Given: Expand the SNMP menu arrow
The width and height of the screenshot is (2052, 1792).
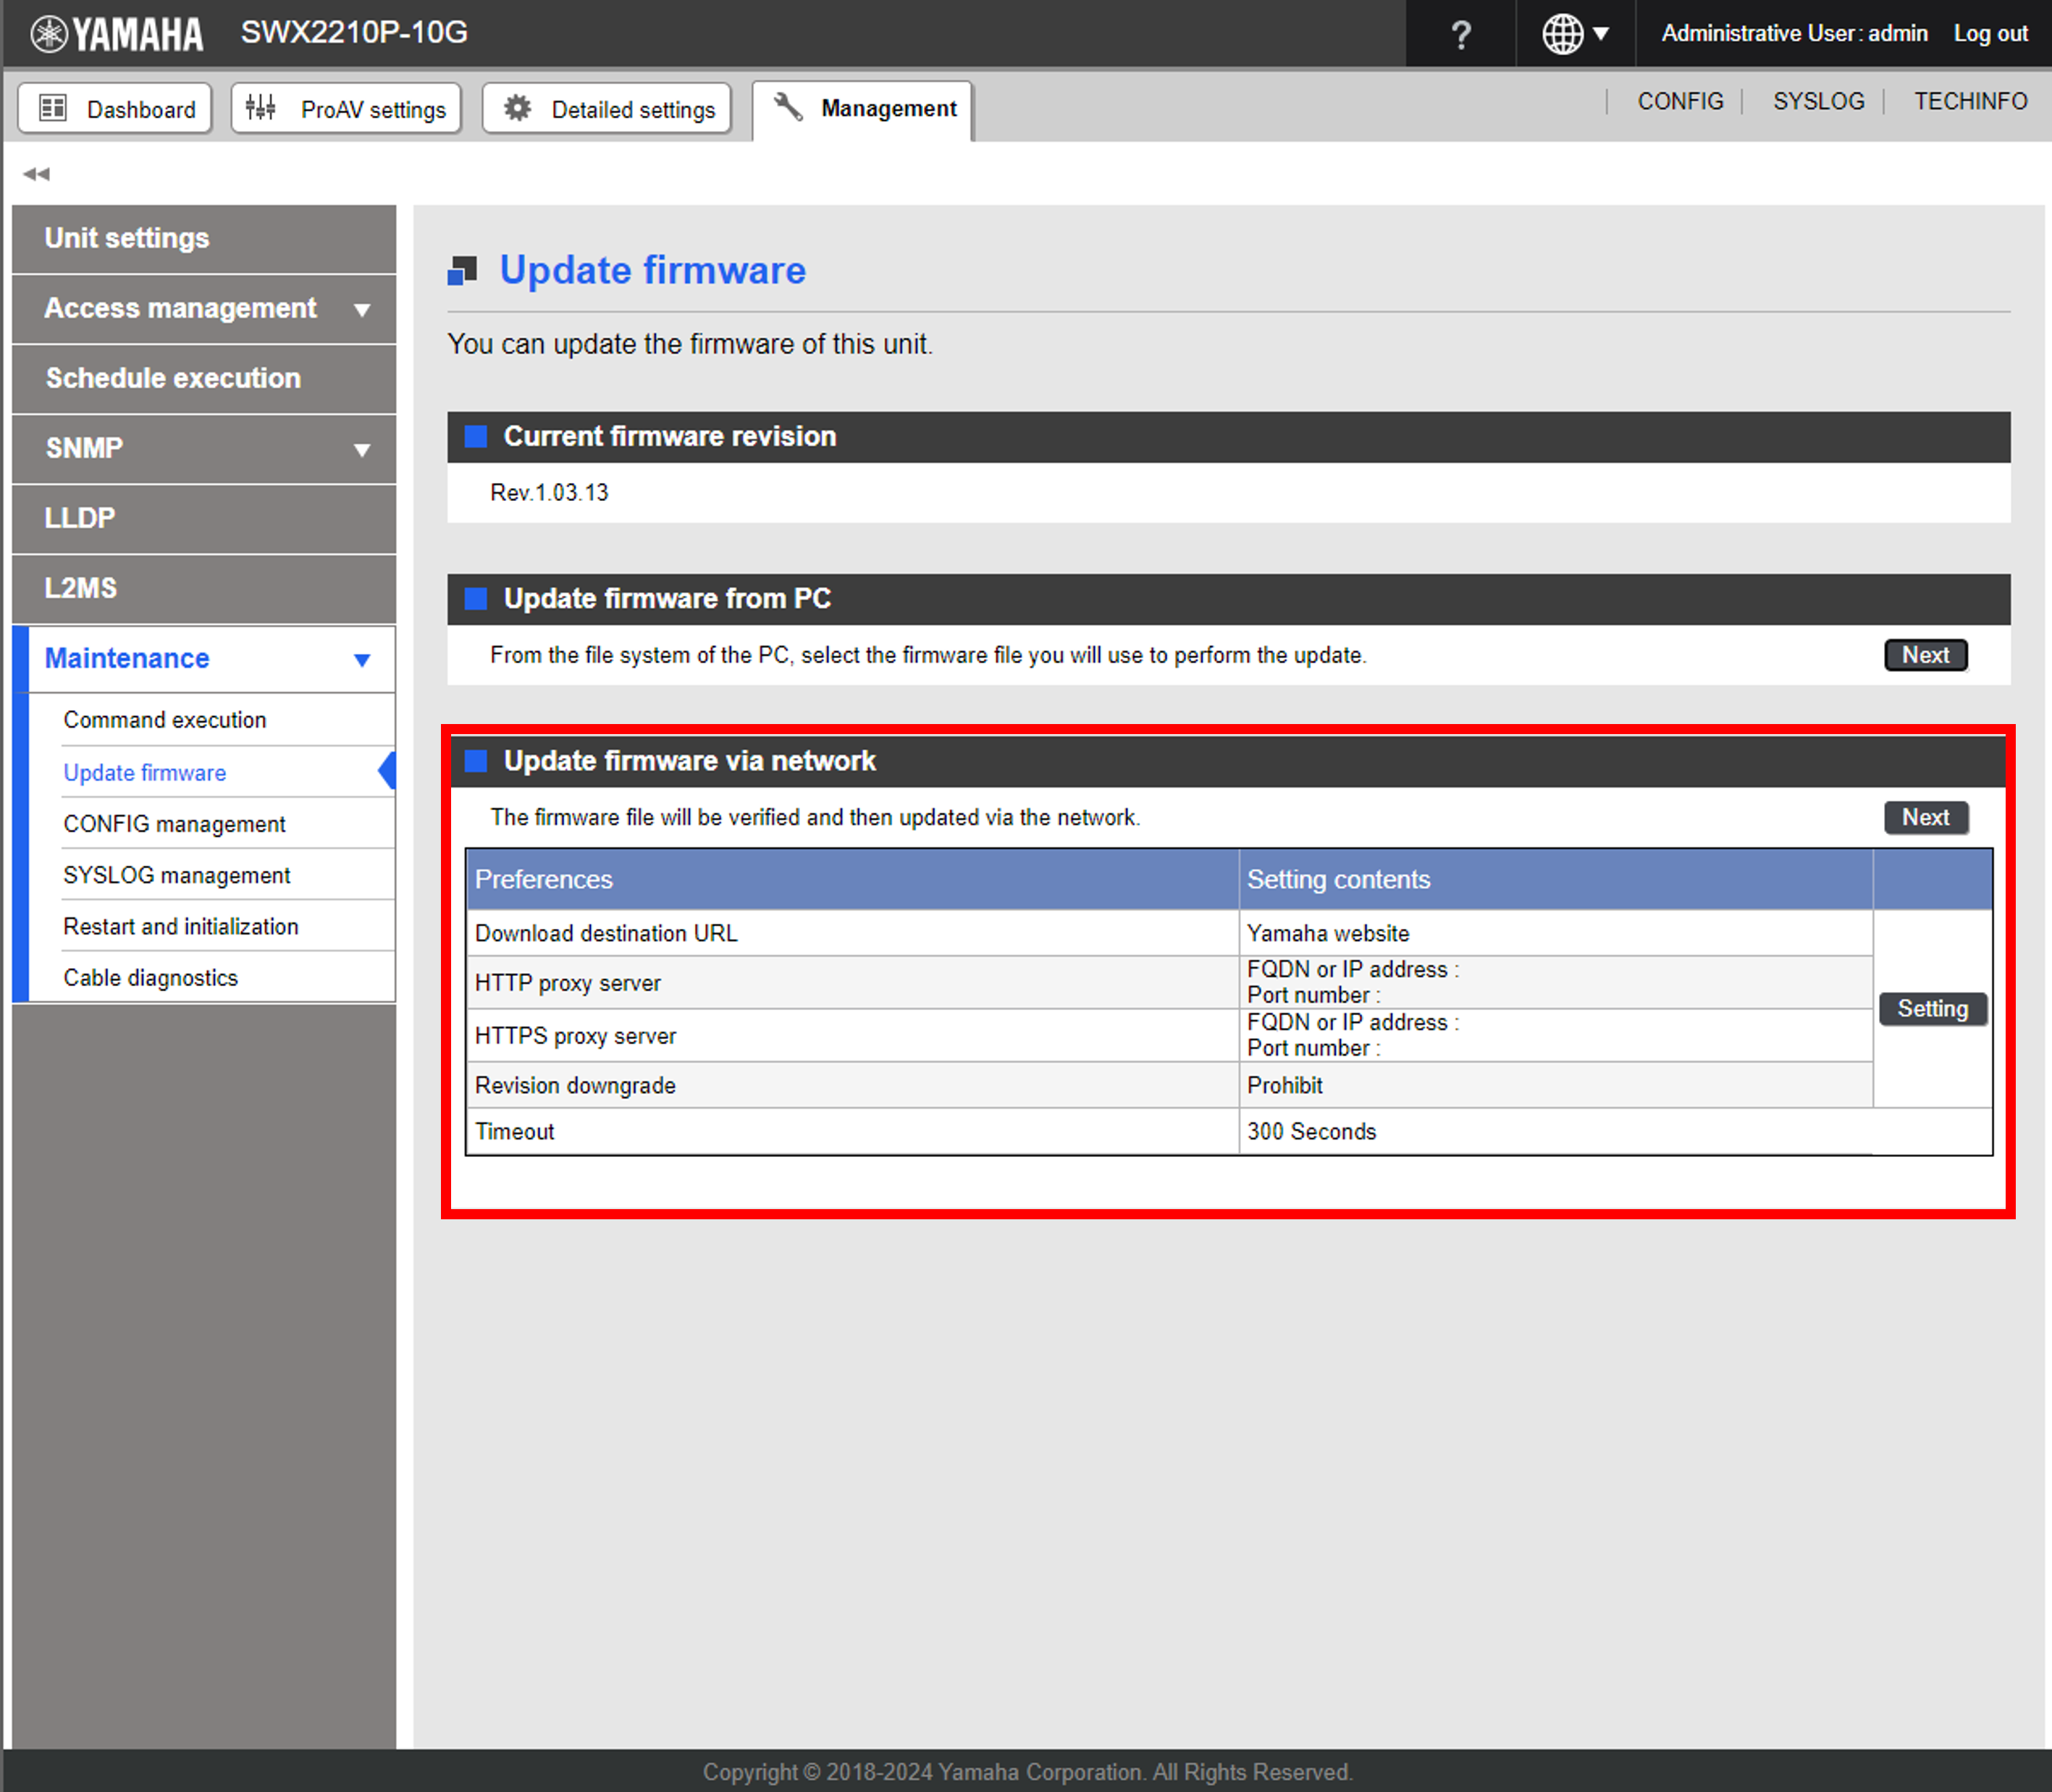Looking at the screenshot, I should click(362, 450).
